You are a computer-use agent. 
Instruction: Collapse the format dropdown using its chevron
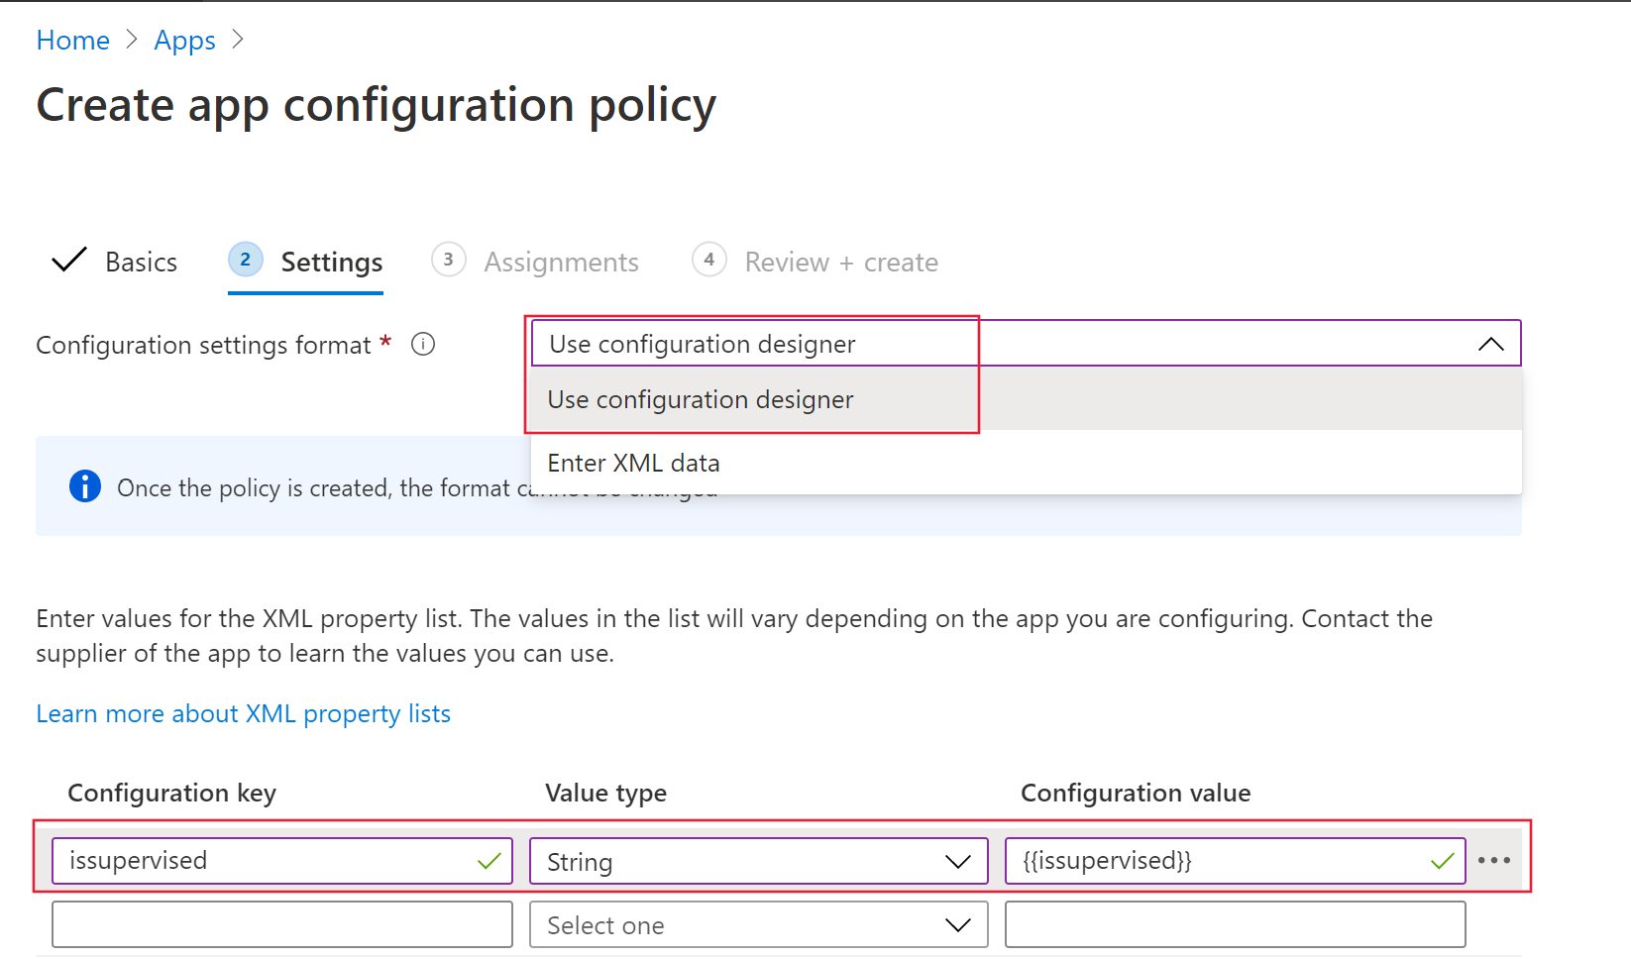coord(1491,344)
